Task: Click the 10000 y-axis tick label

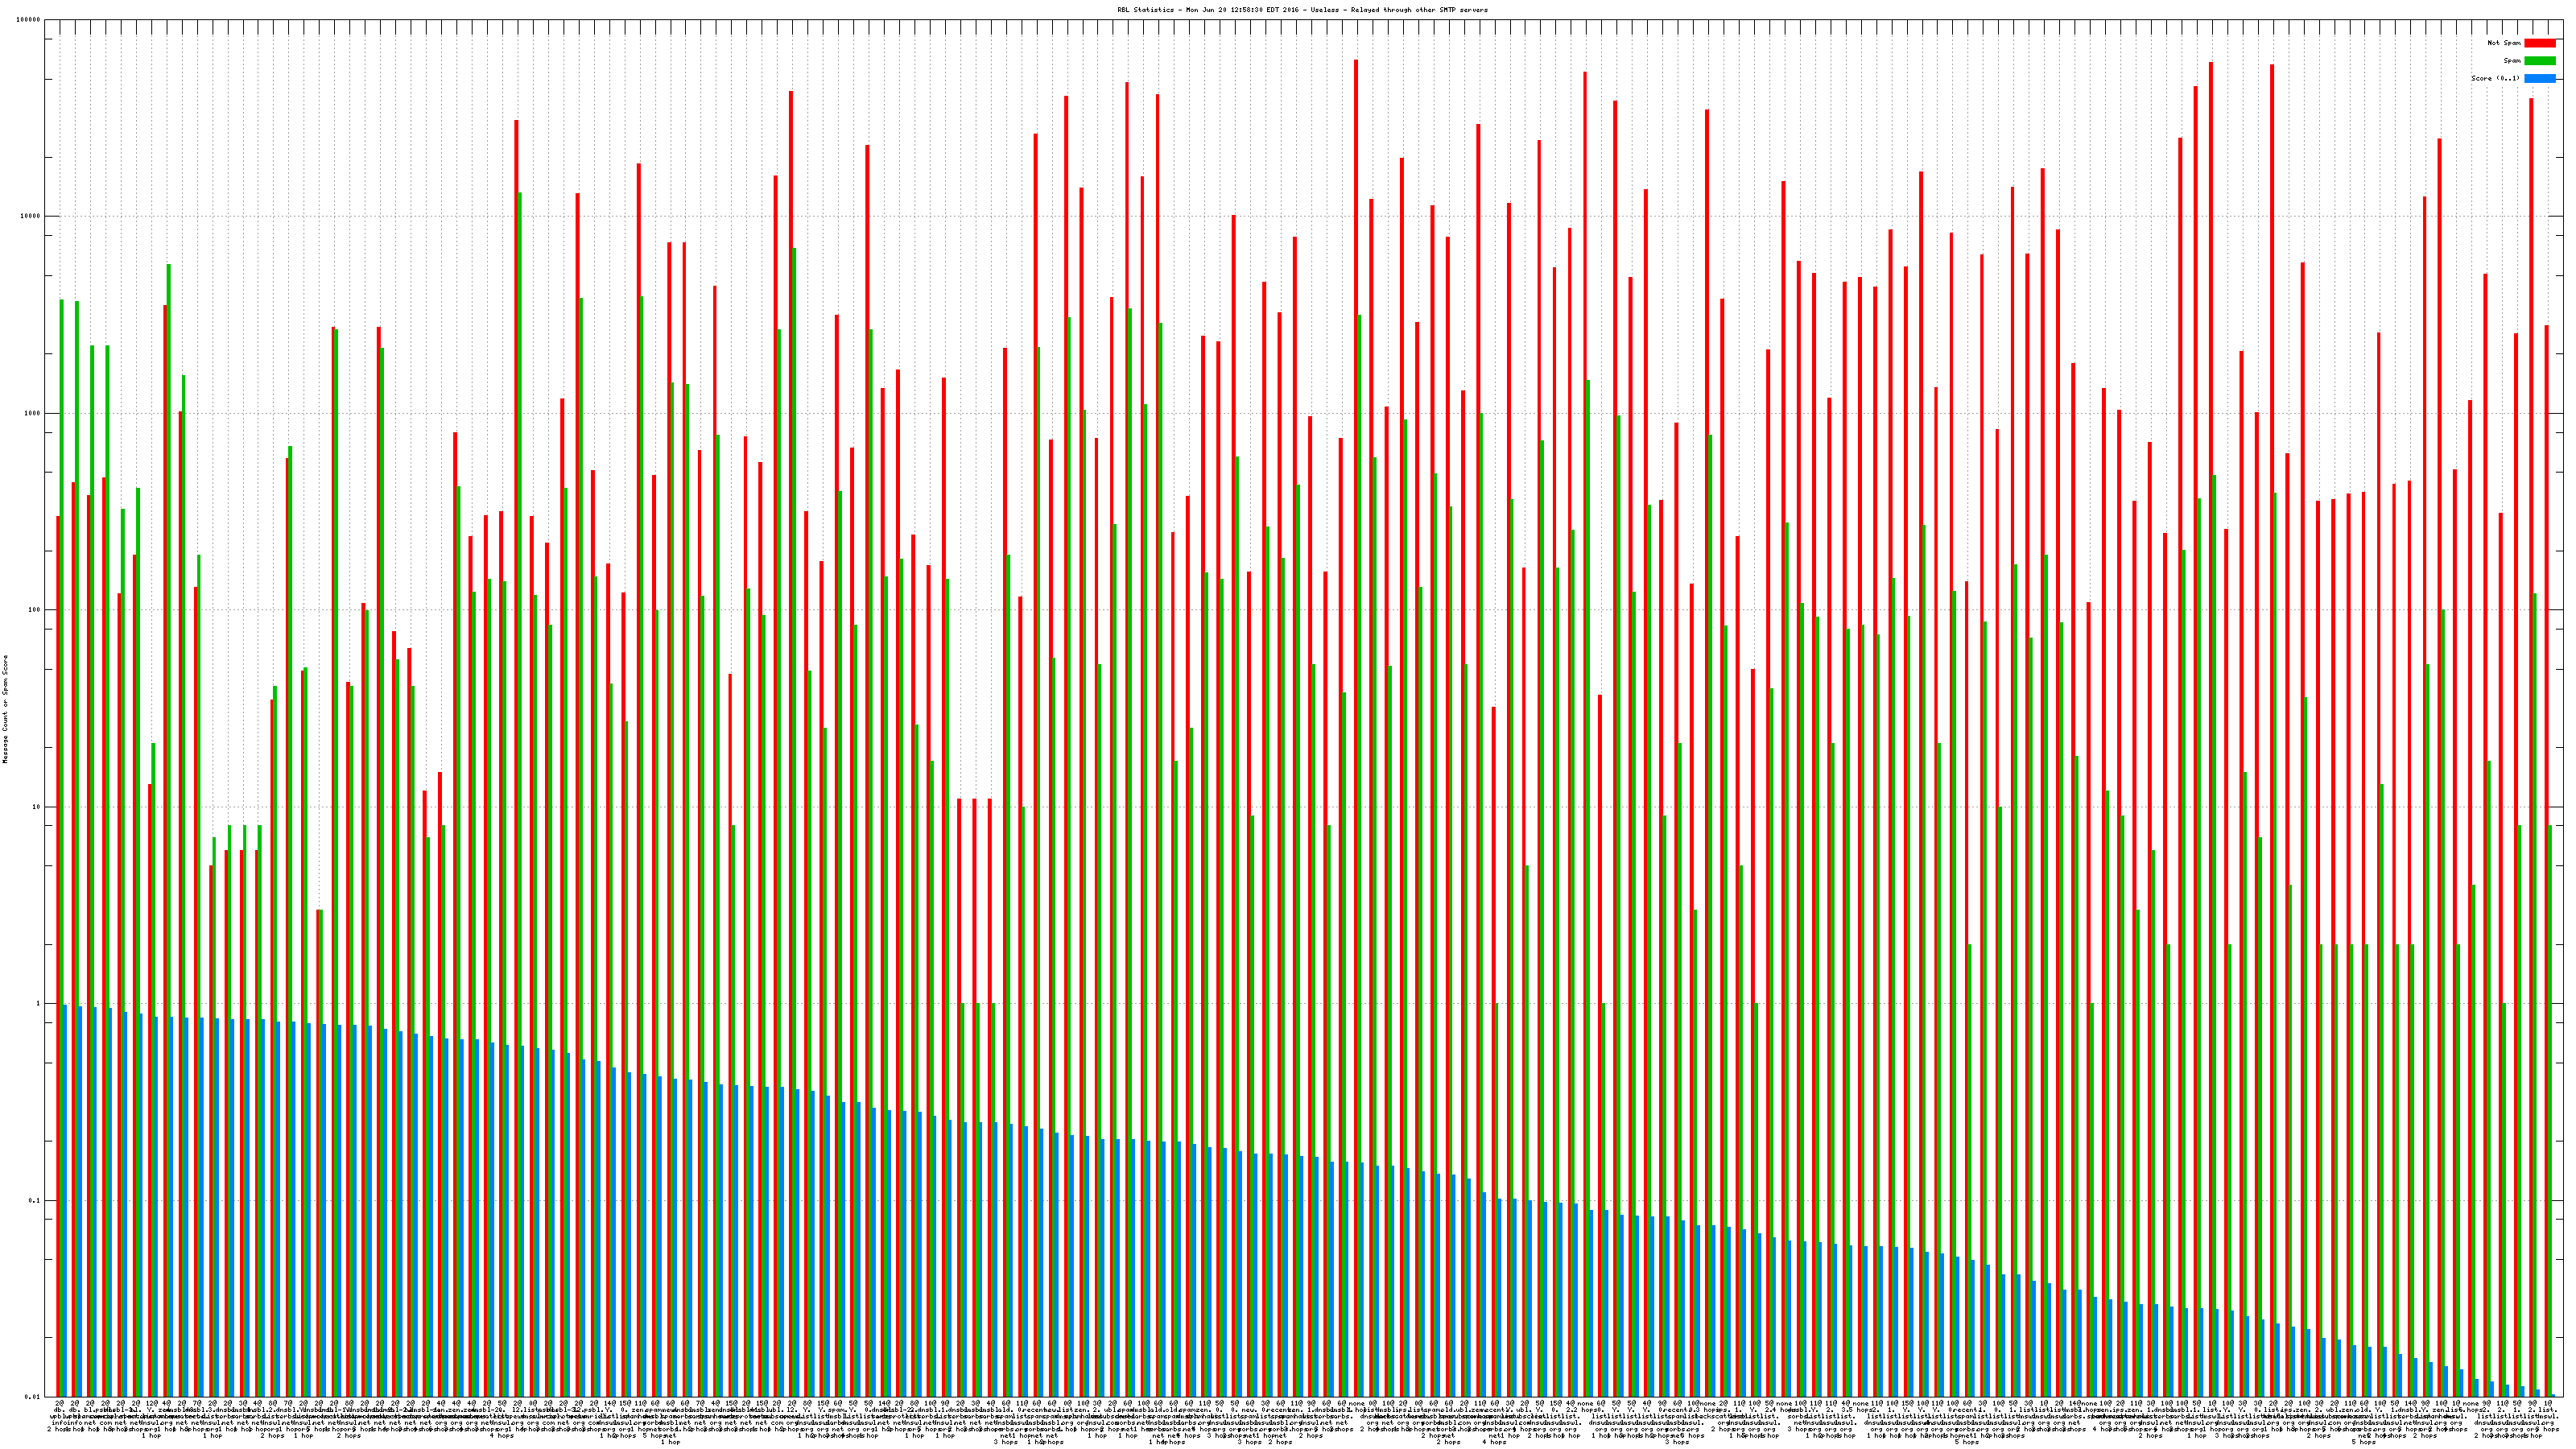Action: 31,217
